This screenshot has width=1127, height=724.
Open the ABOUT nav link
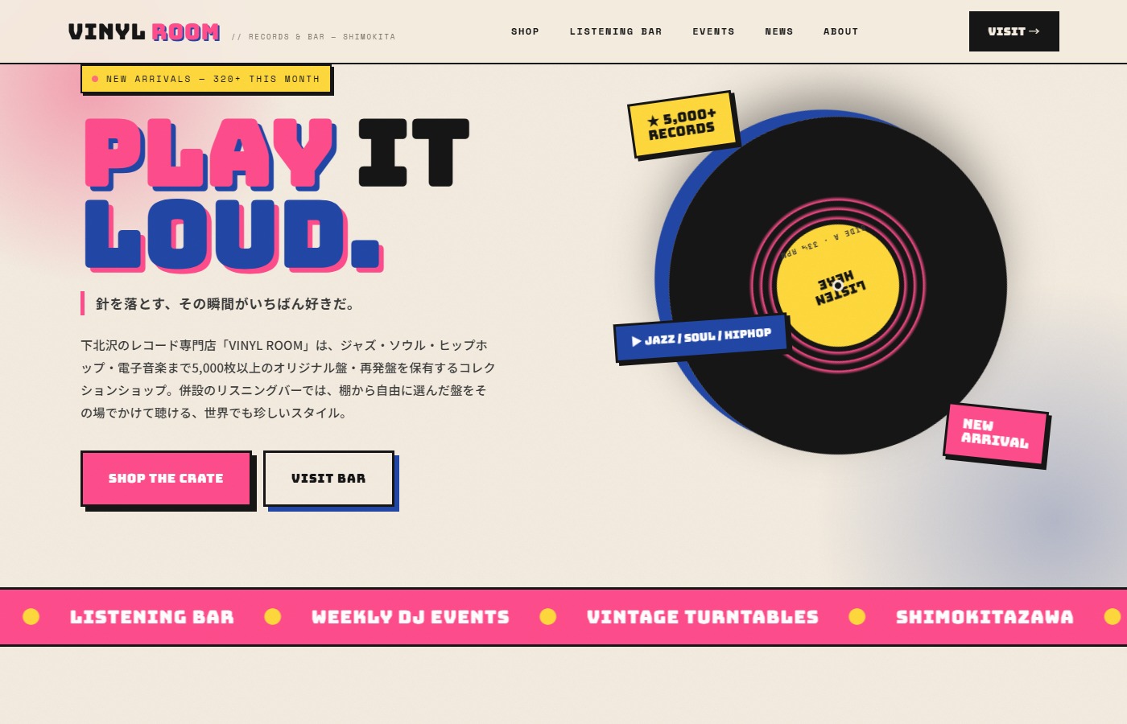(840, 31)
